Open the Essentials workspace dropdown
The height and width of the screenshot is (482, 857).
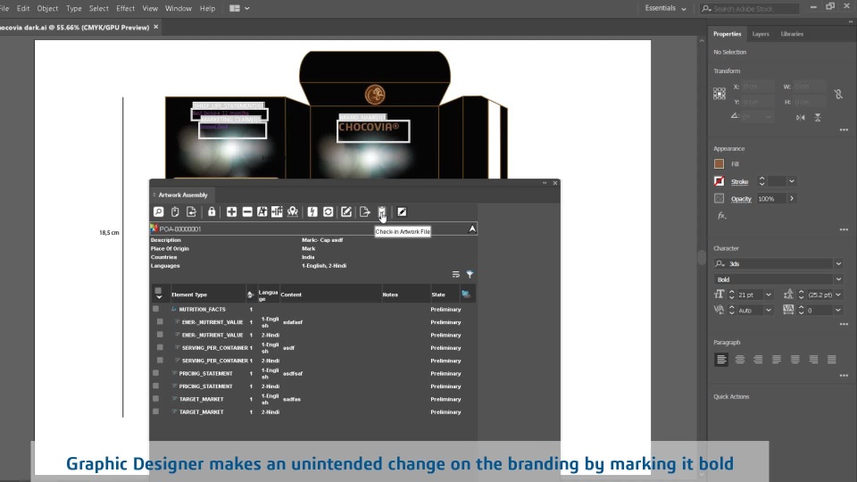[x=665, y=8]
